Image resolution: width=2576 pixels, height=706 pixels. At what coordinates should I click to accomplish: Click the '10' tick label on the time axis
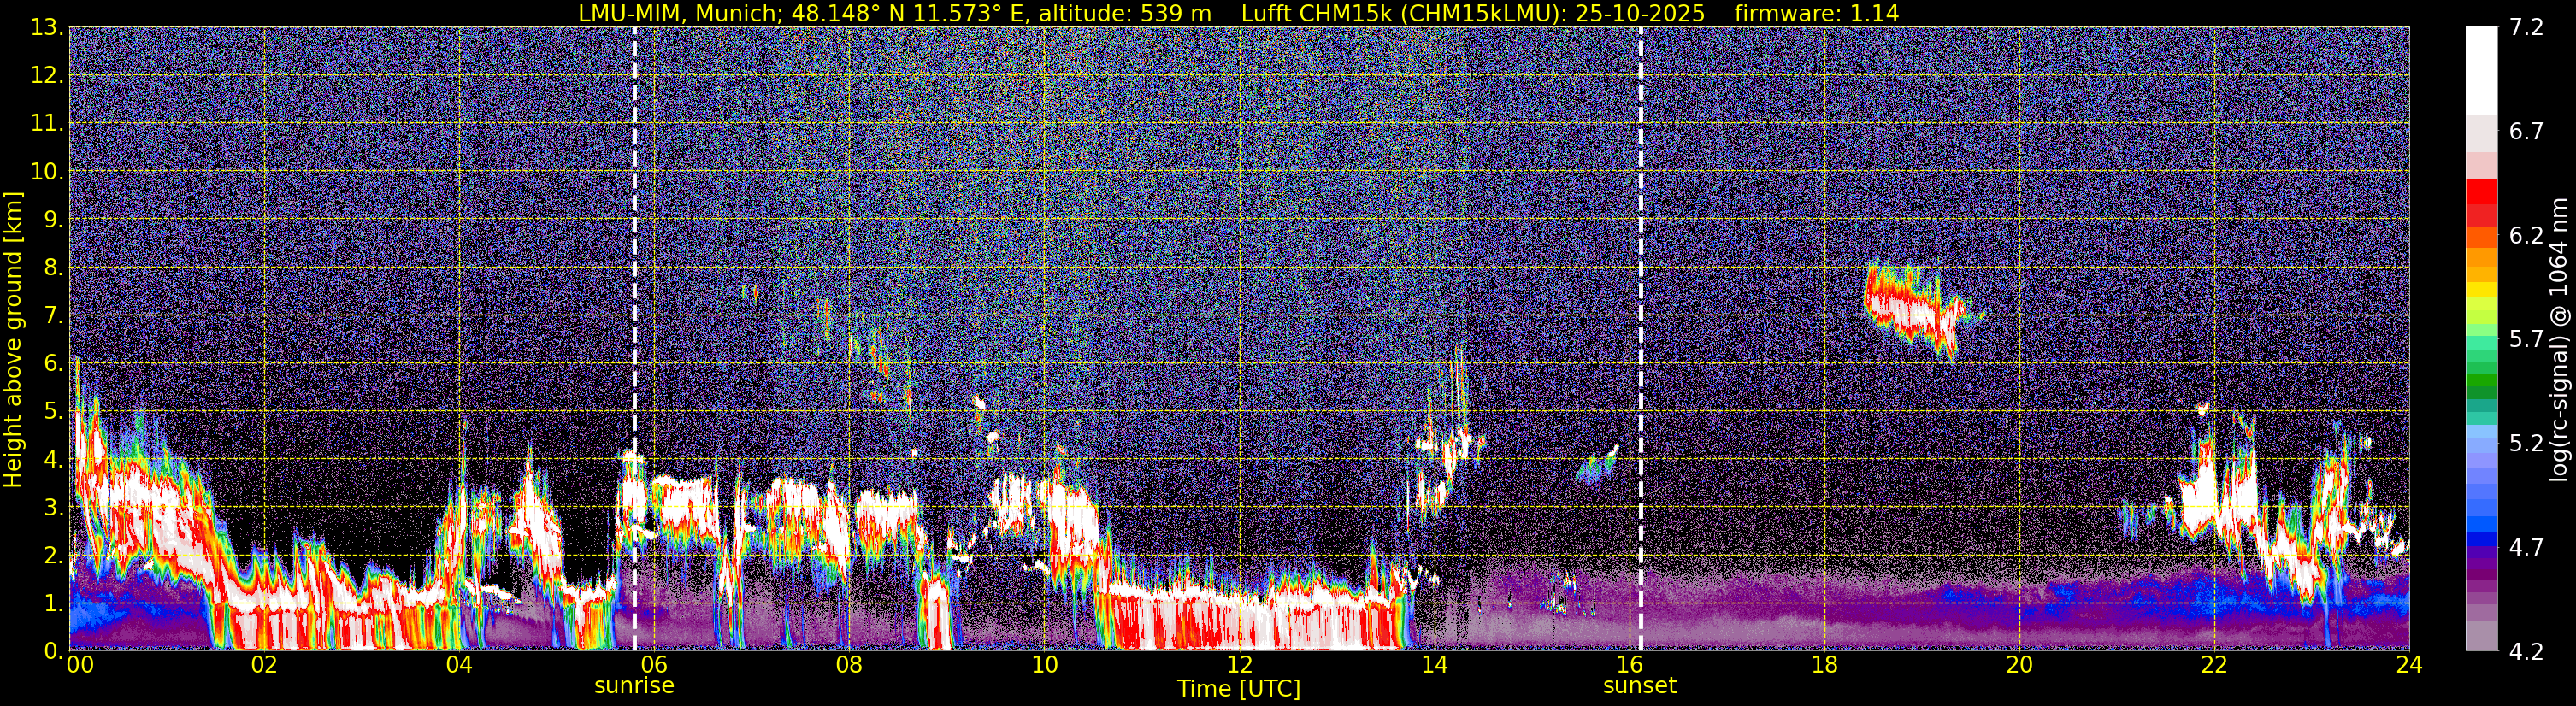[1044, 665]
